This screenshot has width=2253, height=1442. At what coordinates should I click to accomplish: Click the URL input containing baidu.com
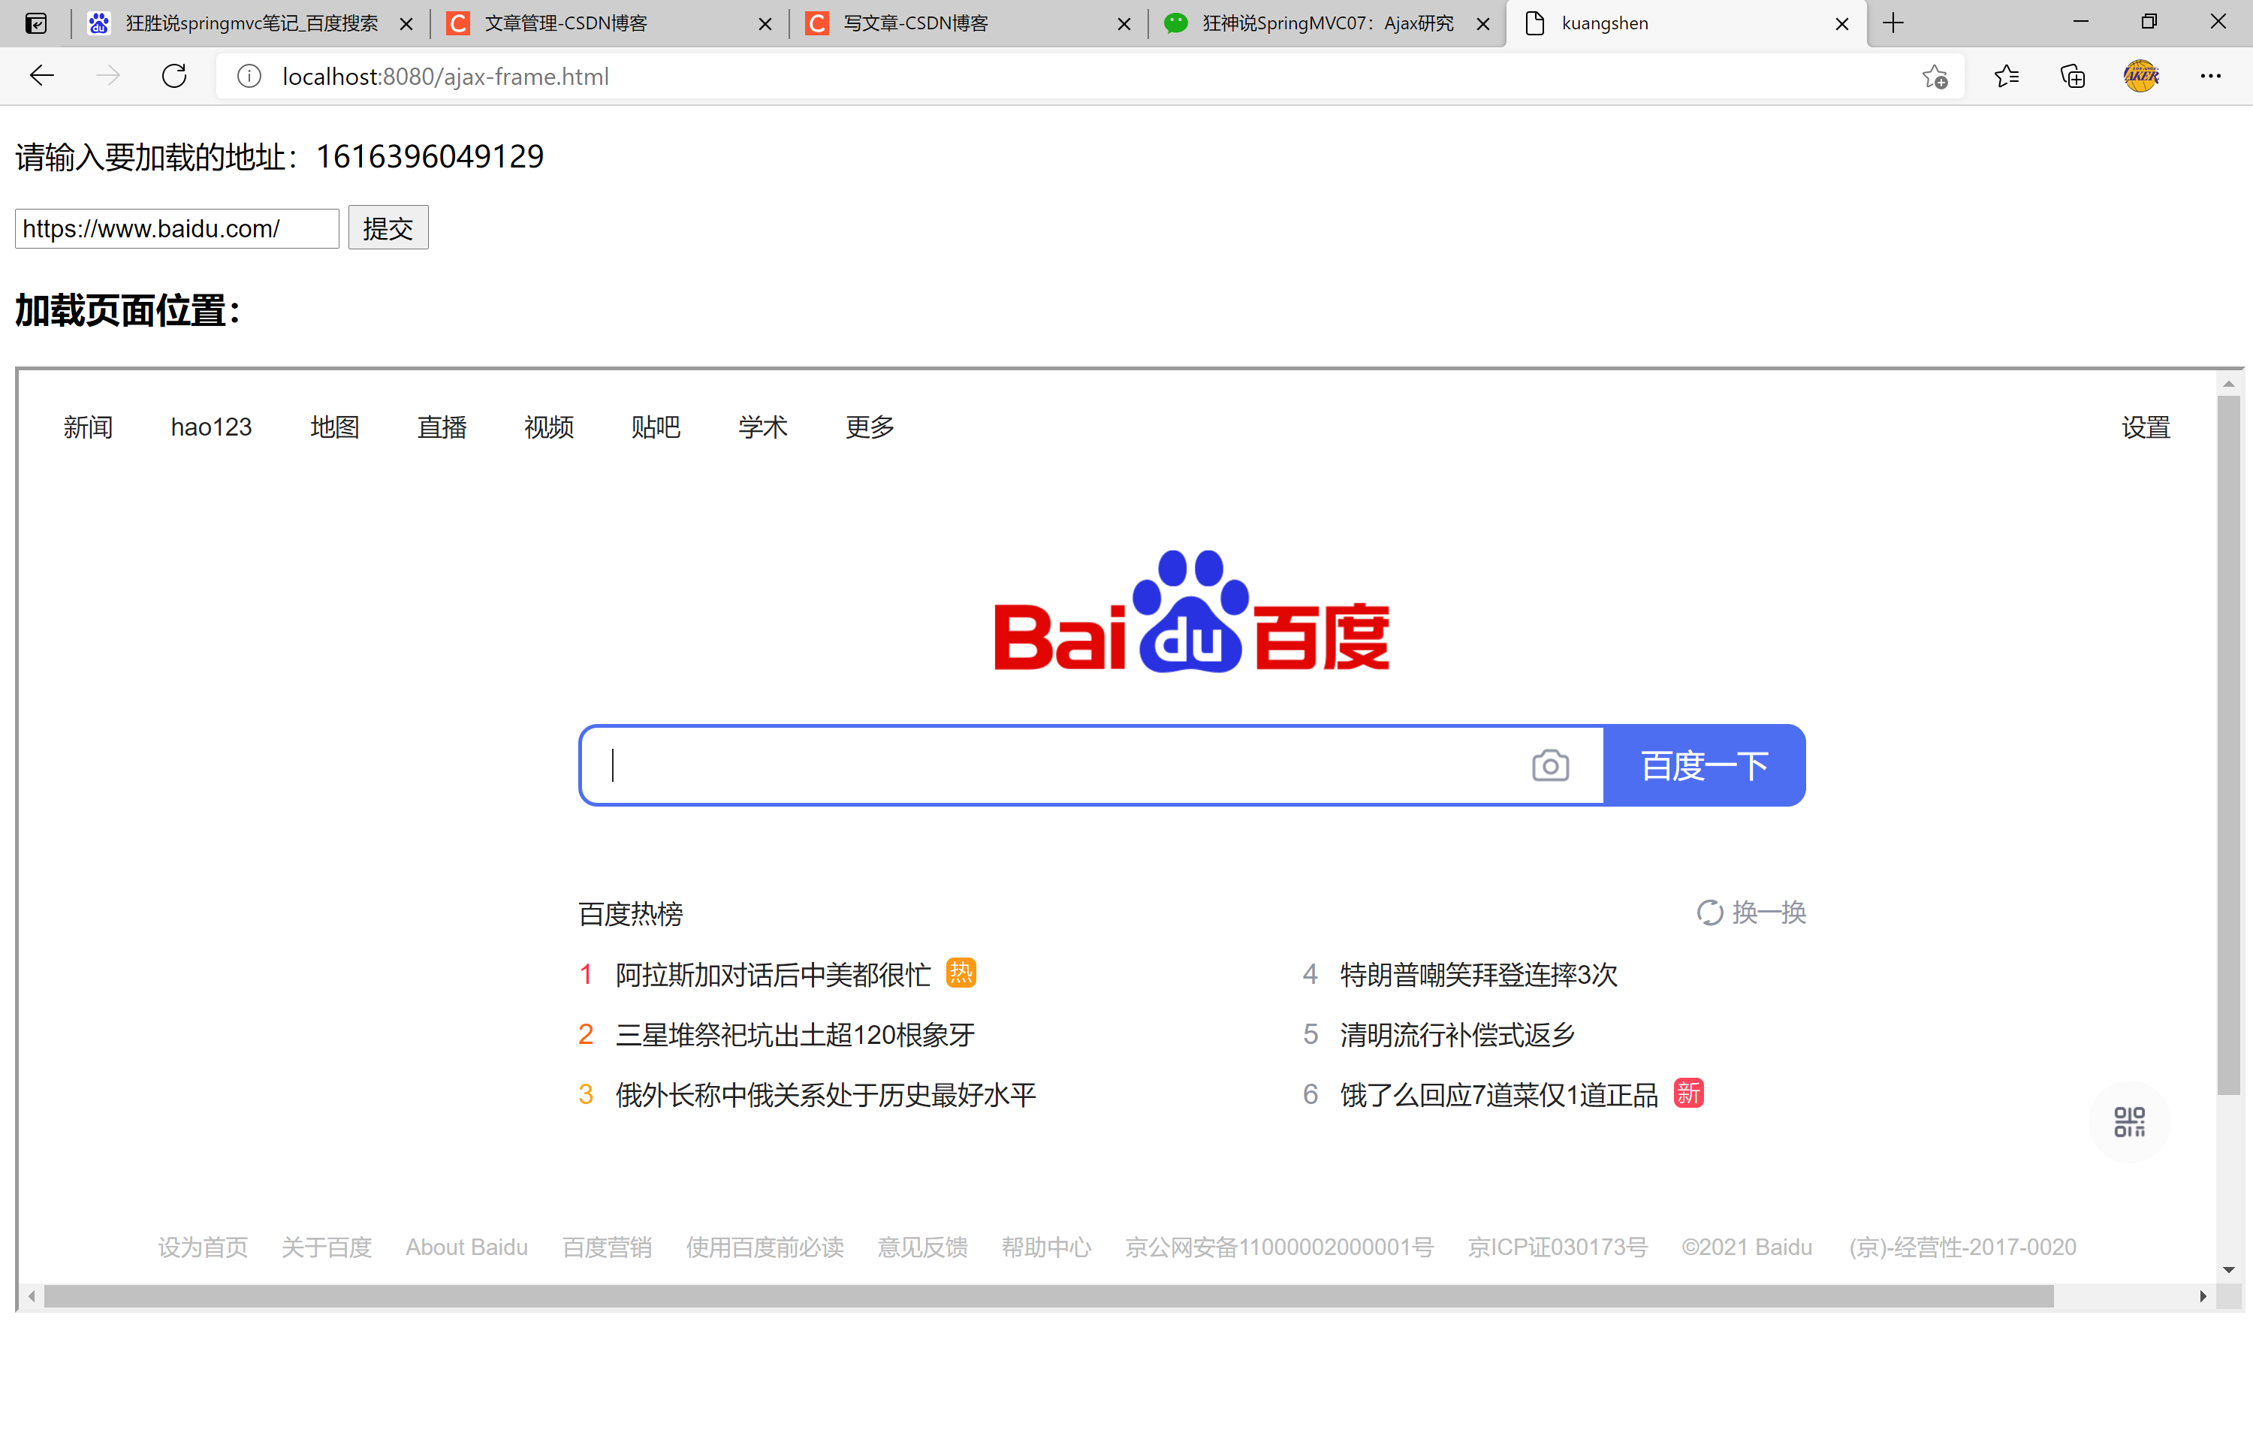click(176, 228)
